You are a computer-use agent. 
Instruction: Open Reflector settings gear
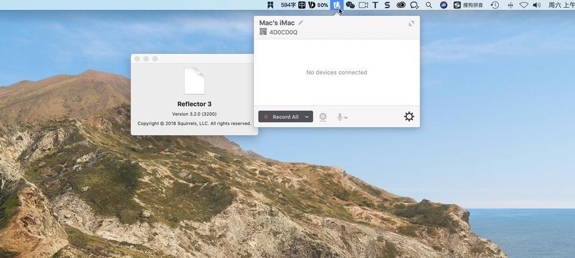coord(409,117)
